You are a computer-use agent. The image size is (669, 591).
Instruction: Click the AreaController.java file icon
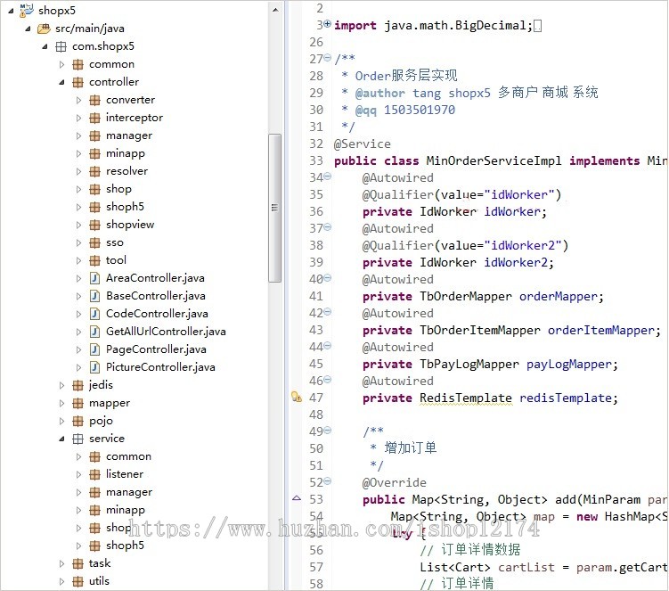[x=94, y=278]
